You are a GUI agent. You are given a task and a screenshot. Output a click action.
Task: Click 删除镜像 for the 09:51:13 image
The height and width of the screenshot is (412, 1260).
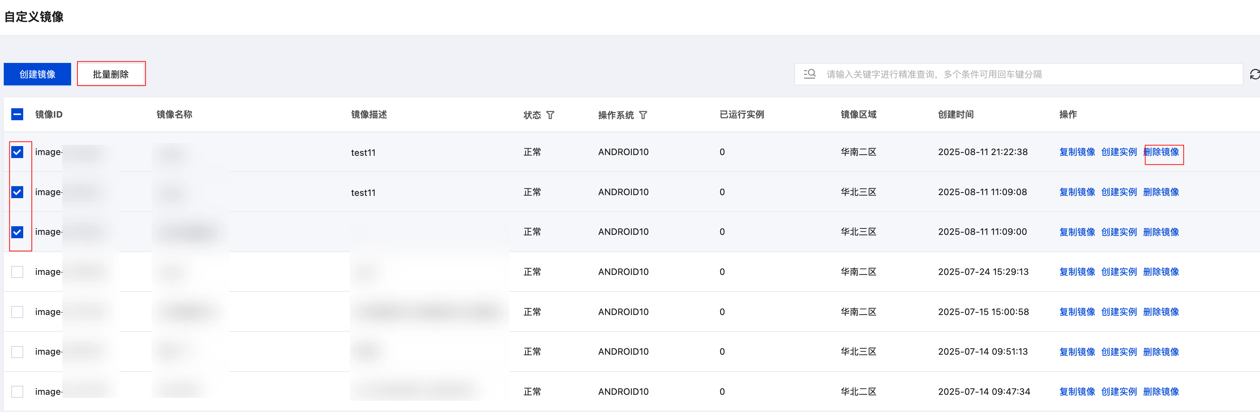pos(1161,352)
